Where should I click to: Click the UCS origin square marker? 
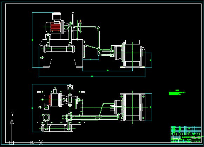pyautogui.click(x=12, y=142)
